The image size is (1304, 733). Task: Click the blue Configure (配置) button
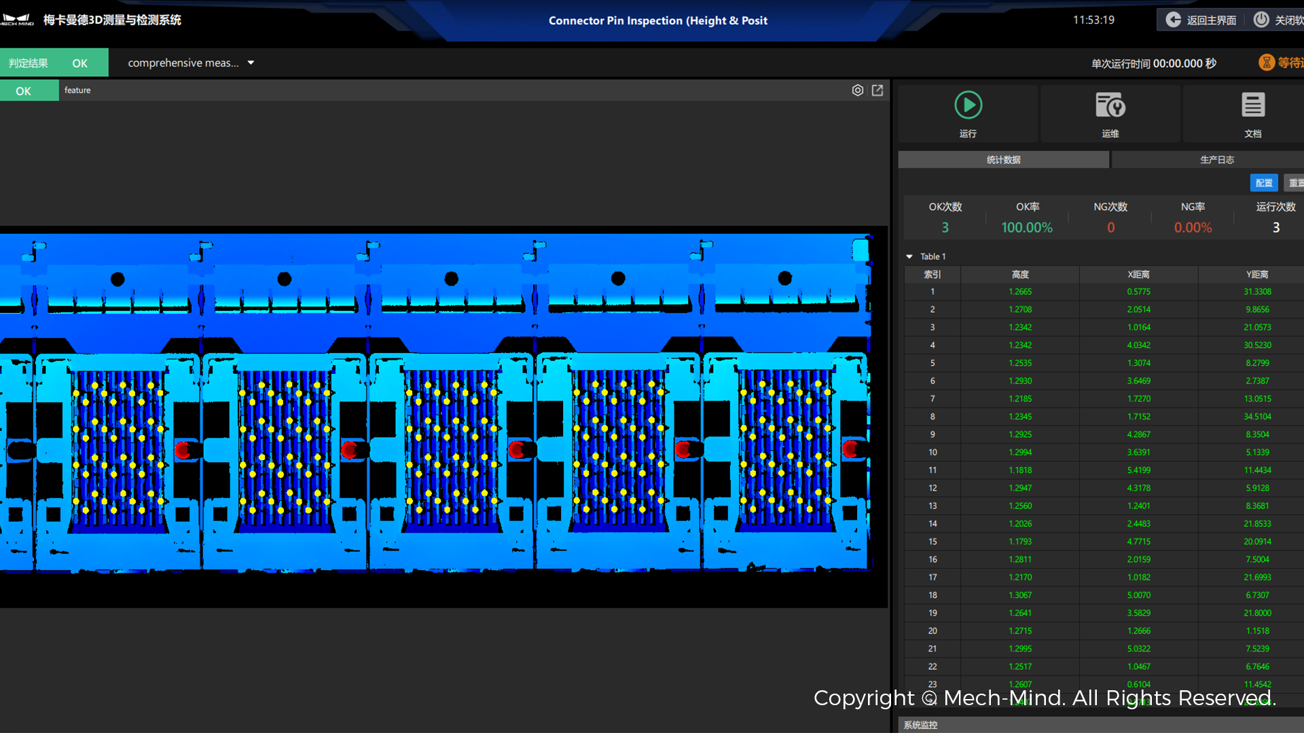pyautogui.click(x=1263, y=183)
